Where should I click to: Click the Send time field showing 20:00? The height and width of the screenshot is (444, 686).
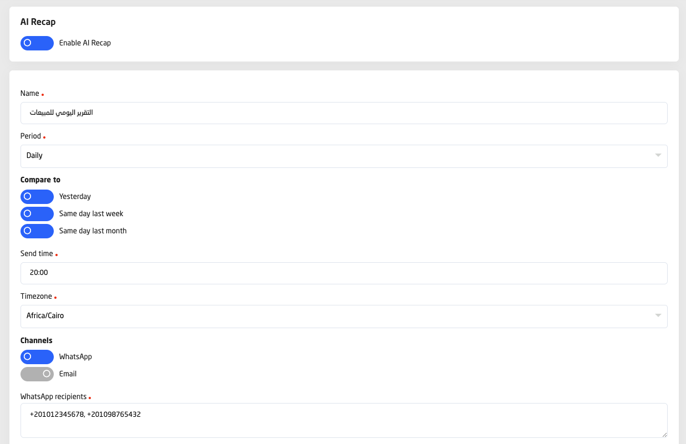(x=344, y=273)
